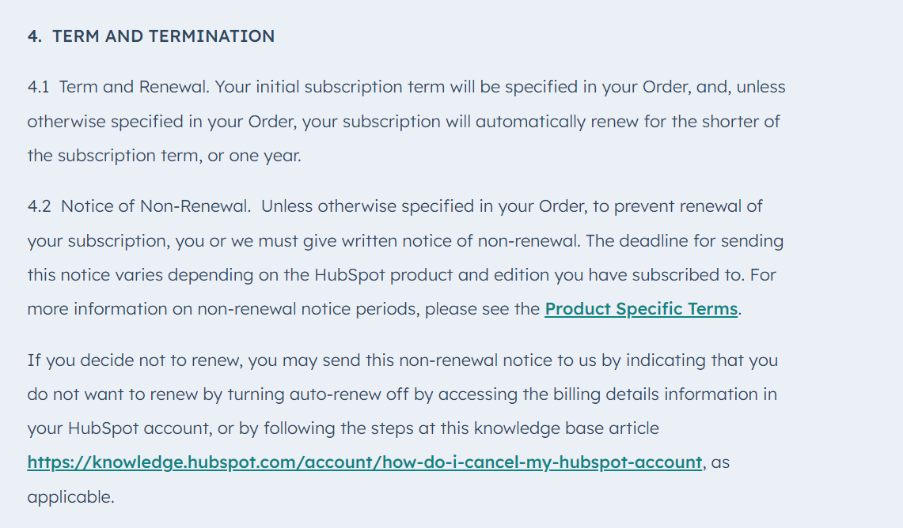
Task: Click the "4.1 Term and Renewal" clause title
Action: click(119, 87)
